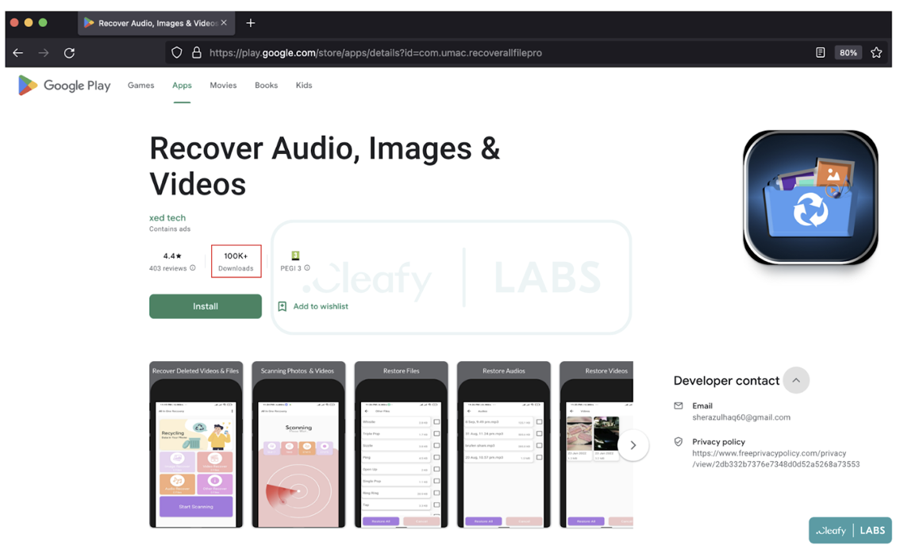Viewport: 900px width, 557px height.
Task: Open reader view from the address bar
Action: click(820, 52)
